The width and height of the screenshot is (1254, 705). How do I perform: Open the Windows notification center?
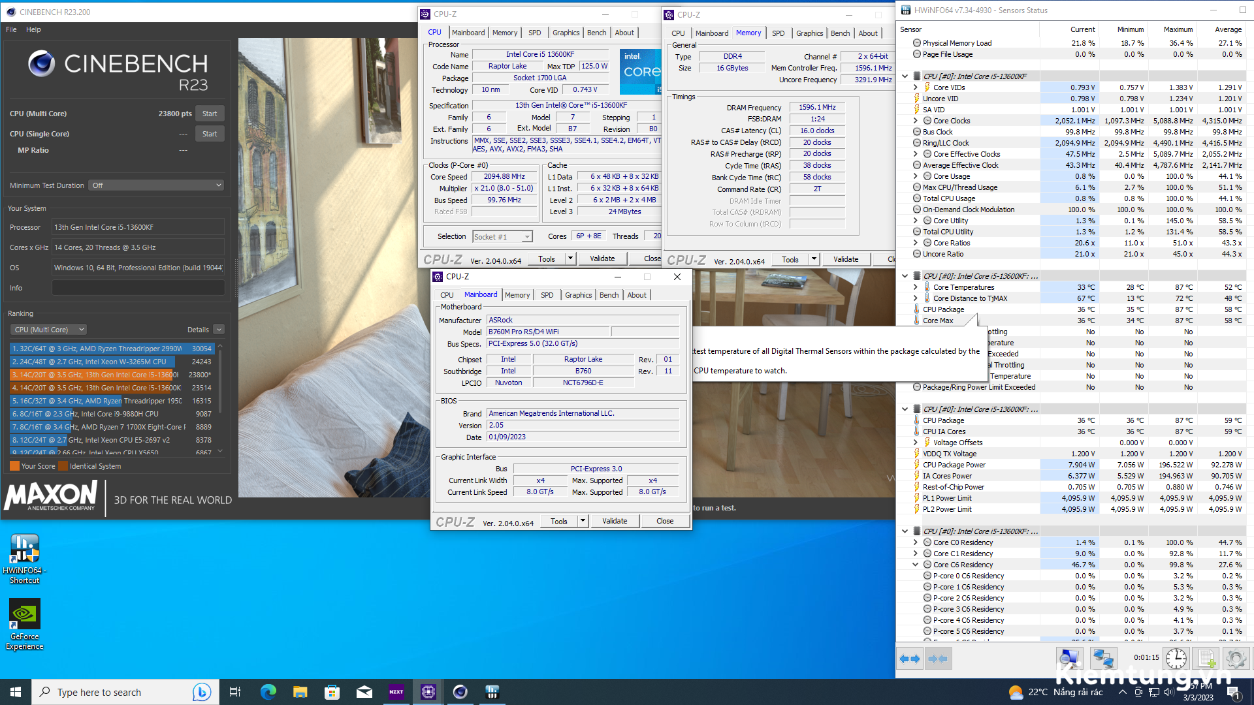1233,692
